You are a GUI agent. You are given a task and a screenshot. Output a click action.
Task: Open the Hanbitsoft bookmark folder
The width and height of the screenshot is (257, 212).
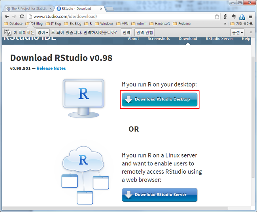(160, 24)
